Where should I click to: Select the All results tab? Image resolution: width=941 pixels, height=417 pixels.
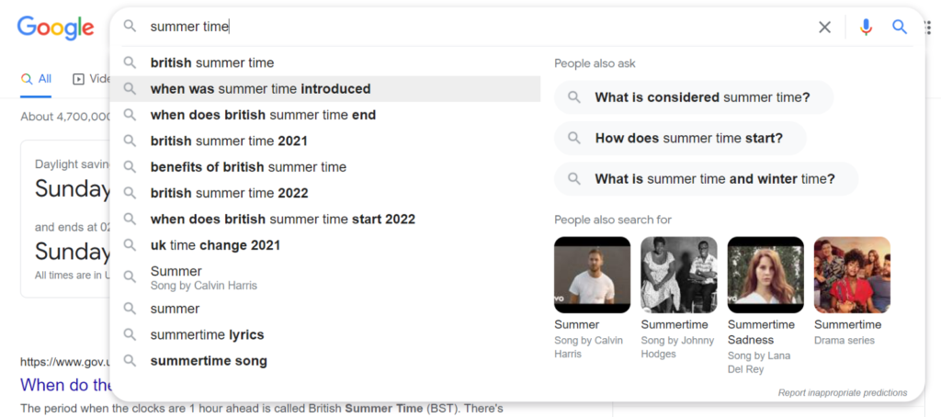point(36,79)
